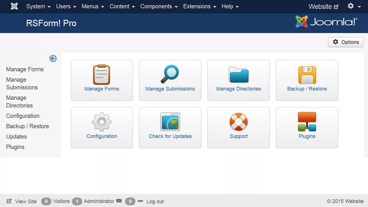The image size is (368, 207).
Task: Select Manage Submissions in the sidebar
Action: click(22, 84)
